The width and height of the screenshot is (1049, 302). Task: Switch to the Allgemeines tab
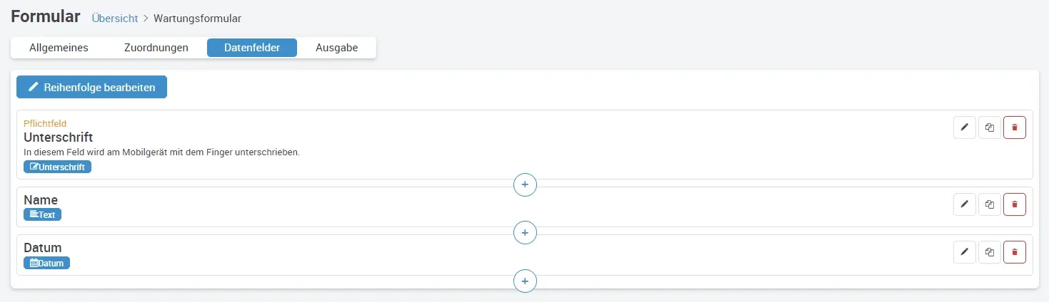pyautogui.click(x=59, y=48)
